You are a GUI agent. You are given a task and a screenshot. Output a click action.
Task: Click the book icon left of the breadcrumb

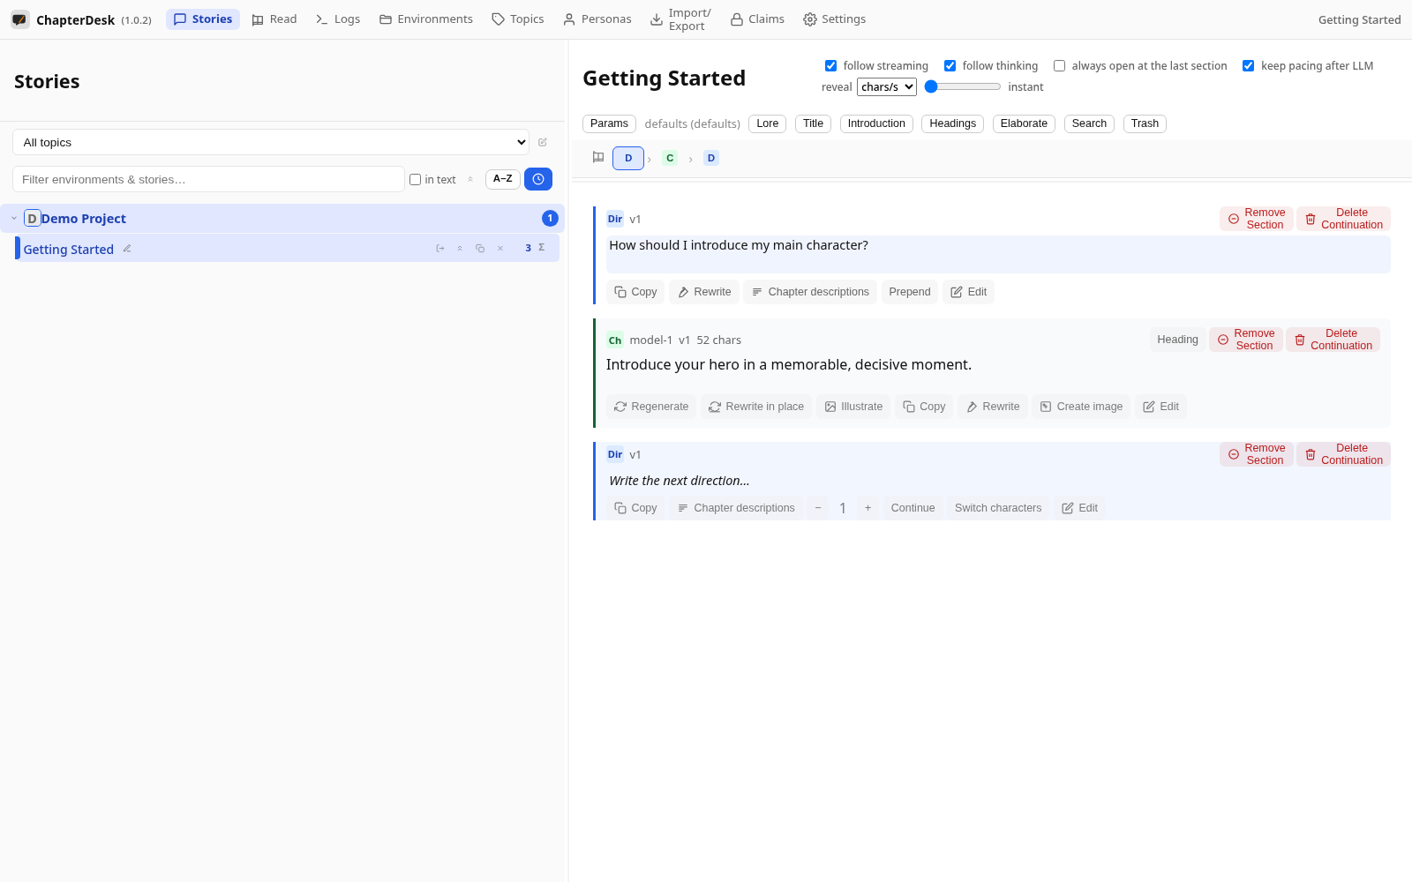pyautogui.click(x=598, y=158)
